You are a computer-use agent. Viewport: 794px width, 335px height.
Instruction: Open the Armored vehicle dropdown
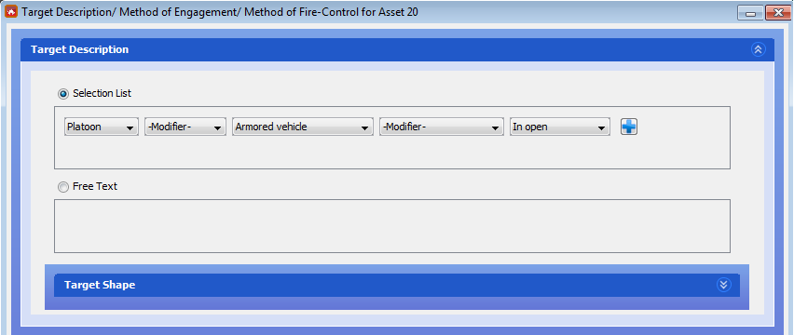(302, 127)
